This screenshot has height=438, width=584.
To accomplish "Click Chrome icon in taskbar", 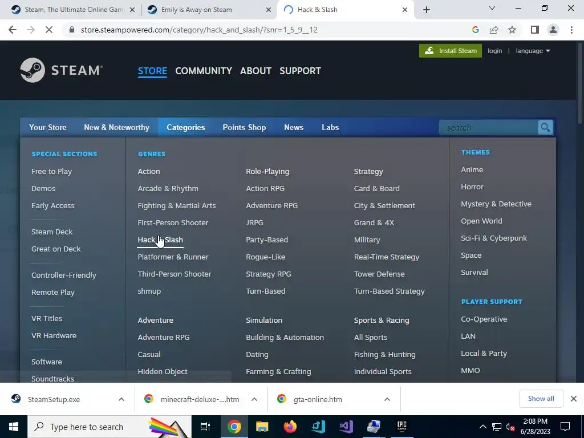I will pos(234,427).
